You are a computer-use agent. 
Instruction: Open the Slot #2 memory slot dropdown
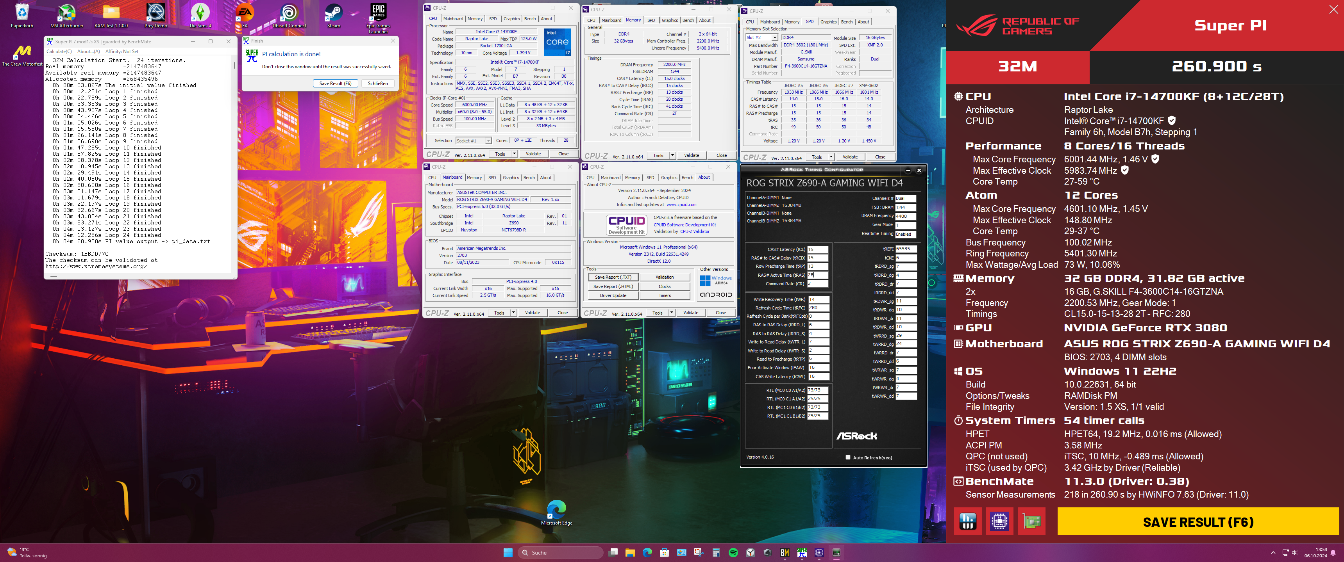coord(774,37)
